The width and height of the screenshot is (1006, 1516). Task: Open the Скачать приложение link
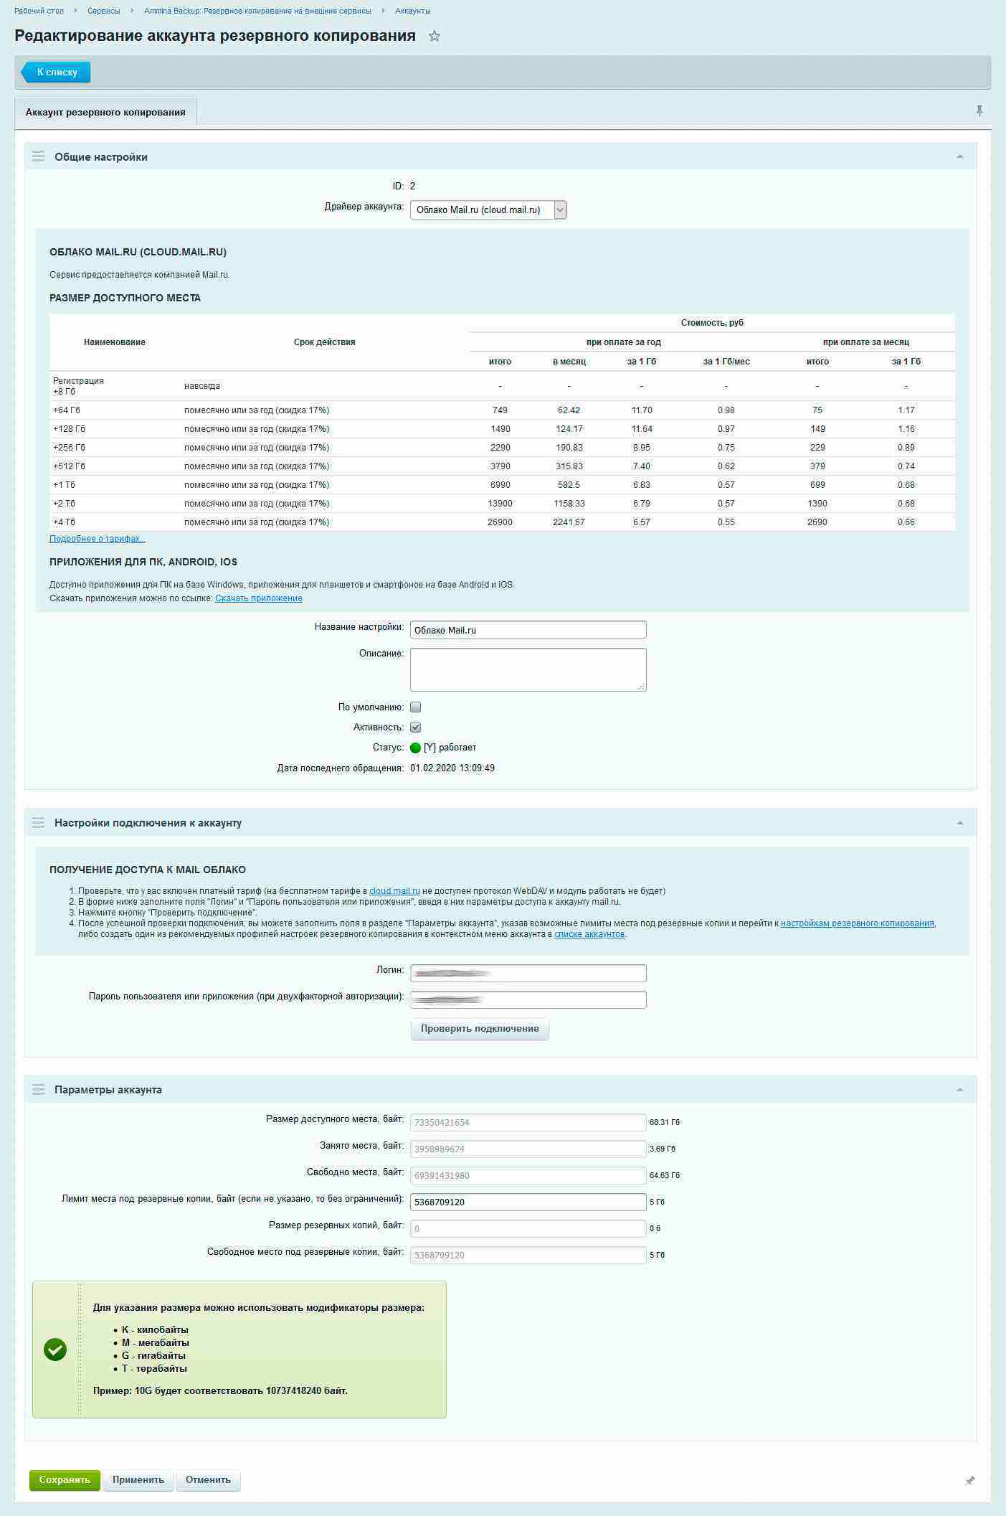[258, 598]
